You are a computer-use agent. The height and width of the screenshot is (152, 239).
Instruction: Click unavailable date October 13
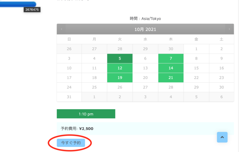point(145,68)
